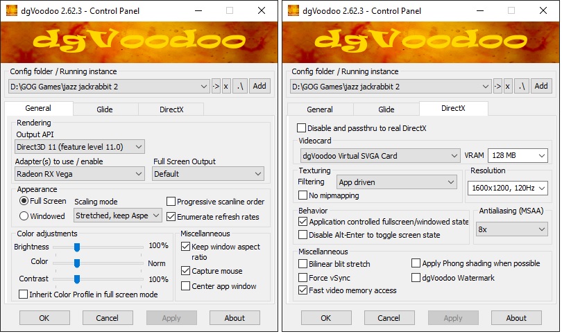Minimize the left dgVoodoo window
This screenshot has width=562, height=334.
(198, 10)
